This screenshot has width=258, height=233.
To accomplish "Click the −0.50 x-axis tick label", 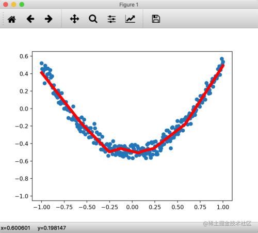I will click(87, 207).
